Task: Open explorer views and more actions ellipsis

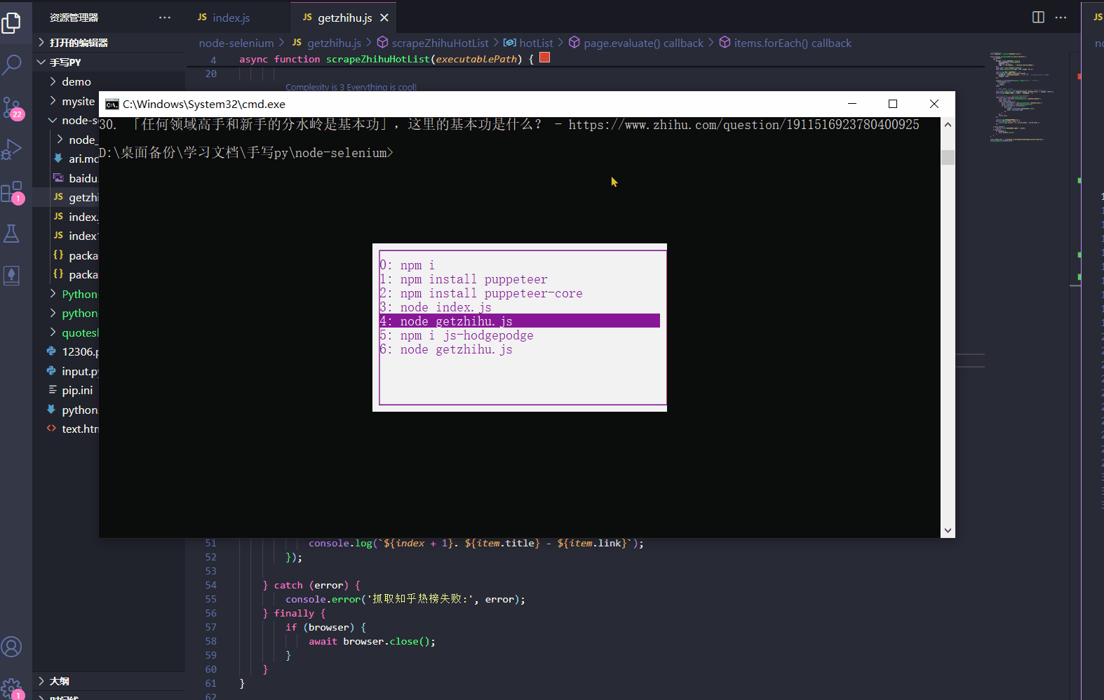Action: pos(165,18)
